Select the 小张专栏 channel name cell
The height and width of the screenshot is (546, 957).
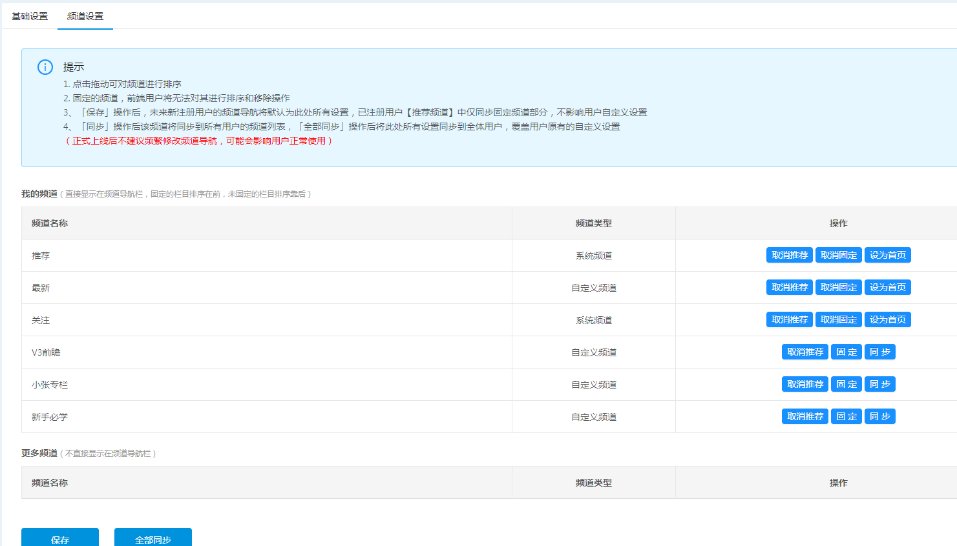point(267,385)
